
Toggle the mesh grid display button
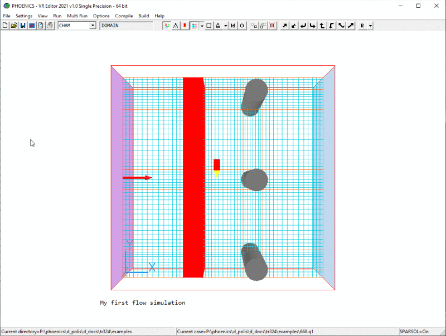click(x=193, y=26)
